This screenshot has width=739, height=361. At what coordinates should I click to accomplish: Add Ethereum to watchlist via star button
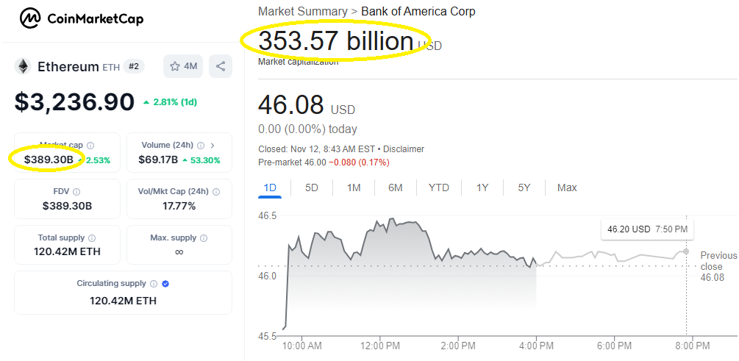[183, 66]
